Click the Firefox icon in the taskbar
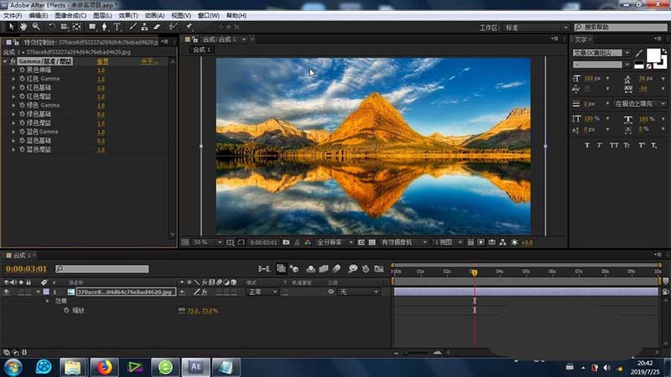 pyautogui.click(x=104, y=366)
